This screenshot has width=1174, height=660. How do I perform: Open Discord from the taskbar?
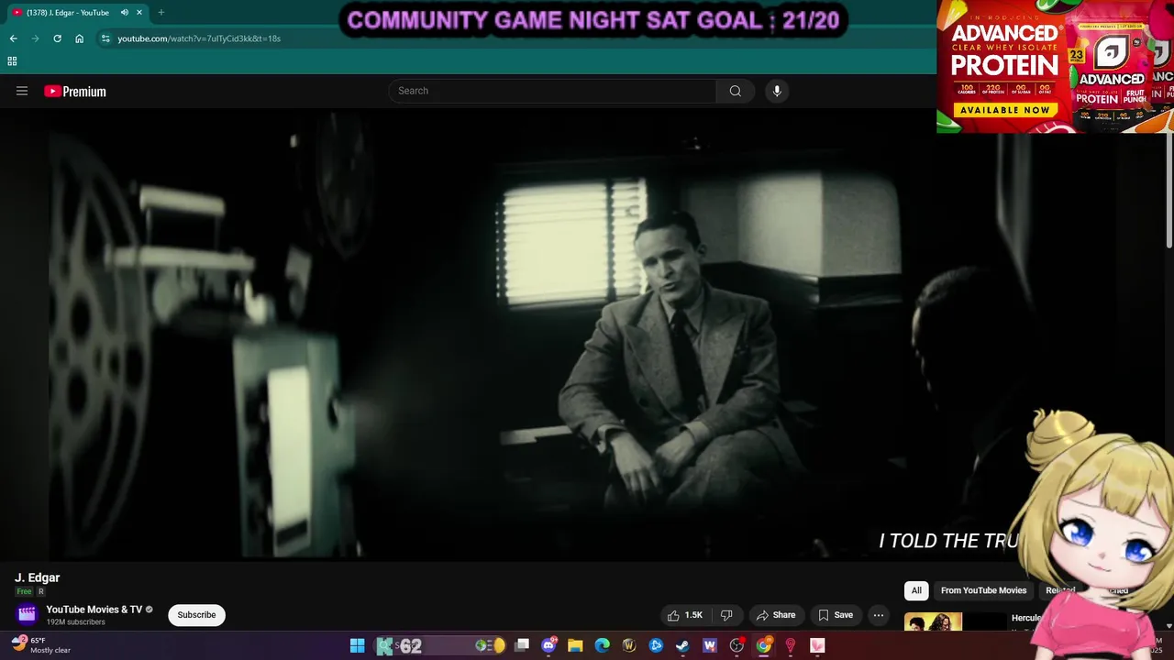tap(548, 646)
